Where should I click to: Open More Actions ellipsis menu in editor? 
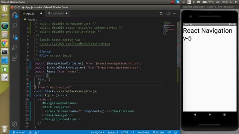(175, 13)
